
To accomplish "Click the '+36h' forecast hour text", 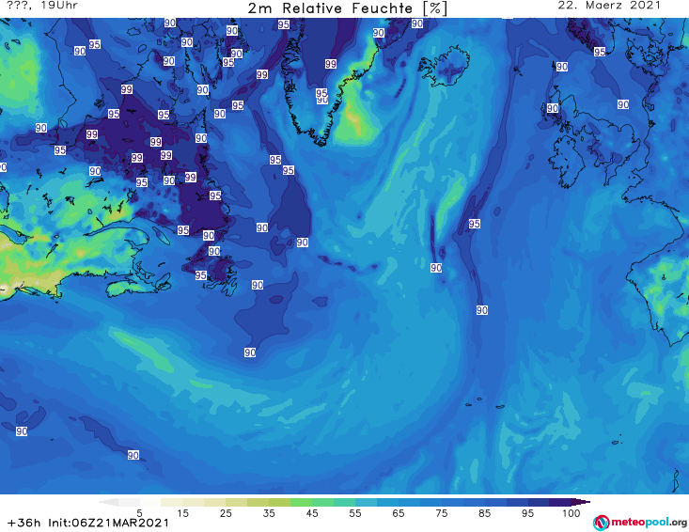I will tap(23, 523).
